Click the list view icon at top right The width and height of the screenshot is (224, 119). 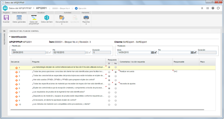pyautogui.click(x=207, y=8)
